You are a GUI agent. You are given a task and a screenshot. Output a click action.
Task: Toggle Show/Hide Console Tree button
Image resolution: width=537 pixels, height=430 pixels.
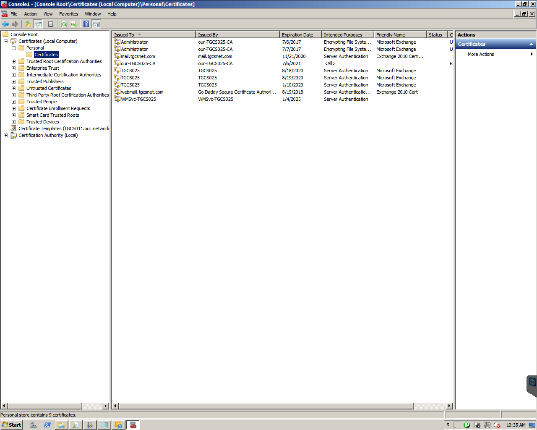click(x=38, y=24)
